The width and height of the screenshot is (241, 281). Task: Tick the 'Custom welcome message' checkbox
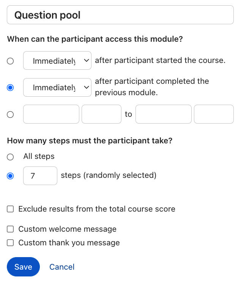coord(11,229)
